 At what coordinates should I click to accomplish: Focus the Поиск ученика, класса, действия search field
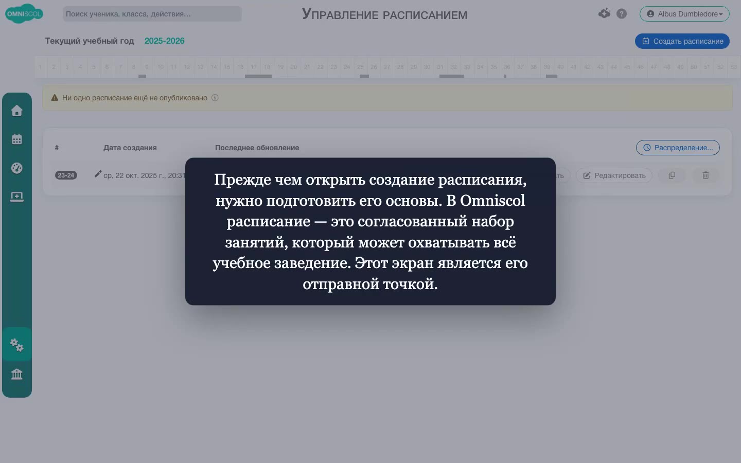(152, 14)
